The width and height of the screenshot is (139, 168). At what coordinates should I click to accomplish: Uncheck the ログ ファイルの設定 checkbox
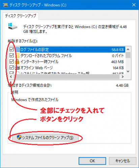pyautogui.click(x=11, y=49)
